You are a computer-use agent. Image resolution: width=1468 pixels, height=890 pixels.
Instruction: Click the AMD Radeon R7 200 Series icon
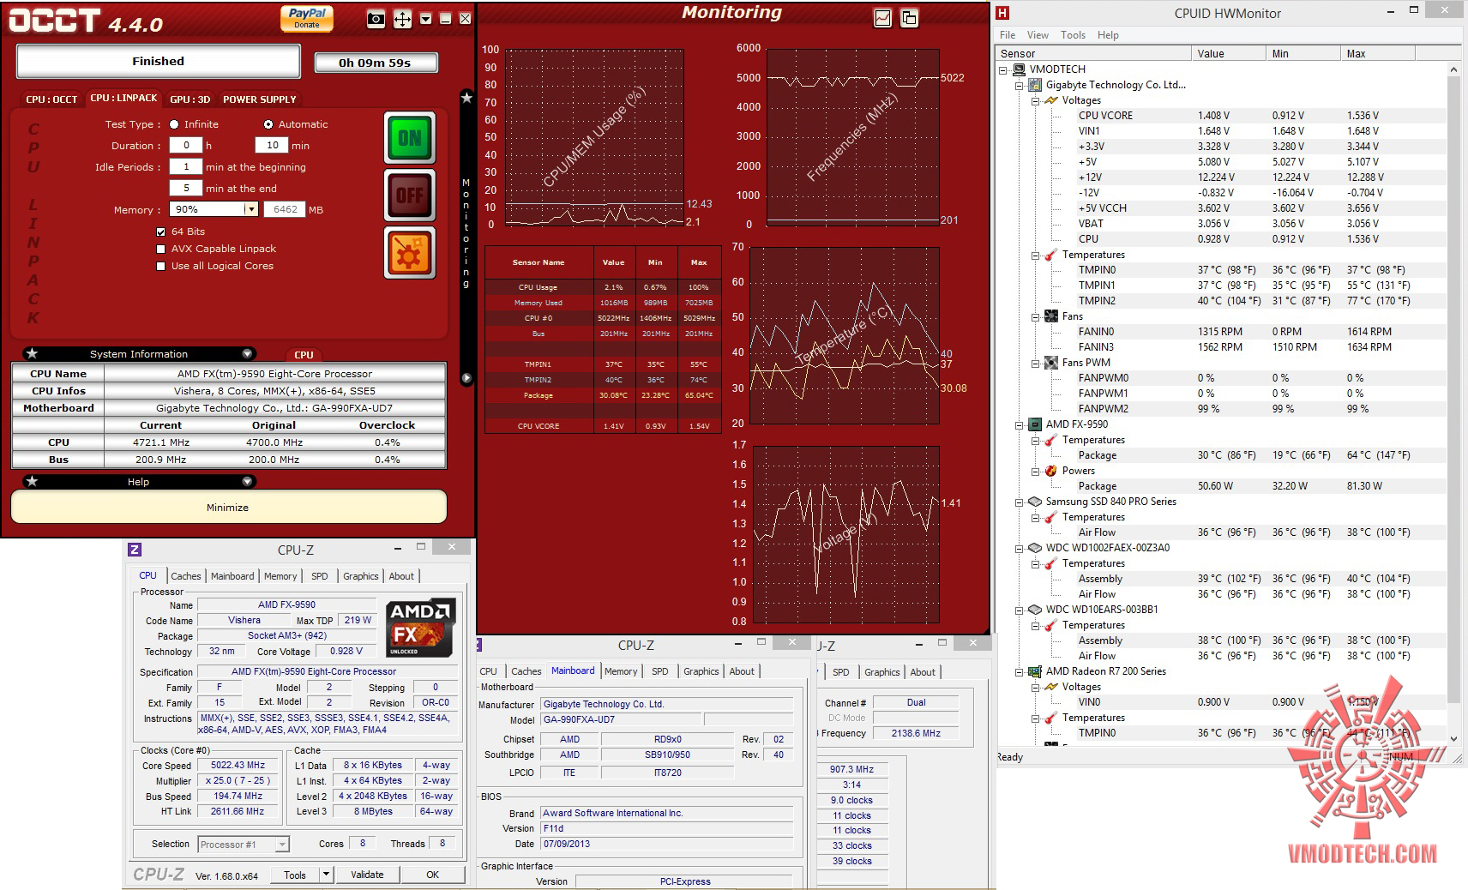[x=1035, y=671]
